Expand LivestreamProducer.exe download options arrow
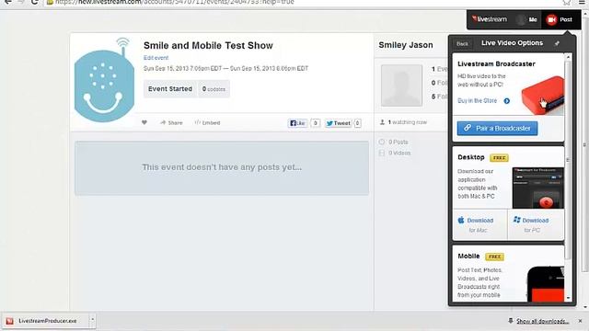589x331 pixels. point(92,320)
